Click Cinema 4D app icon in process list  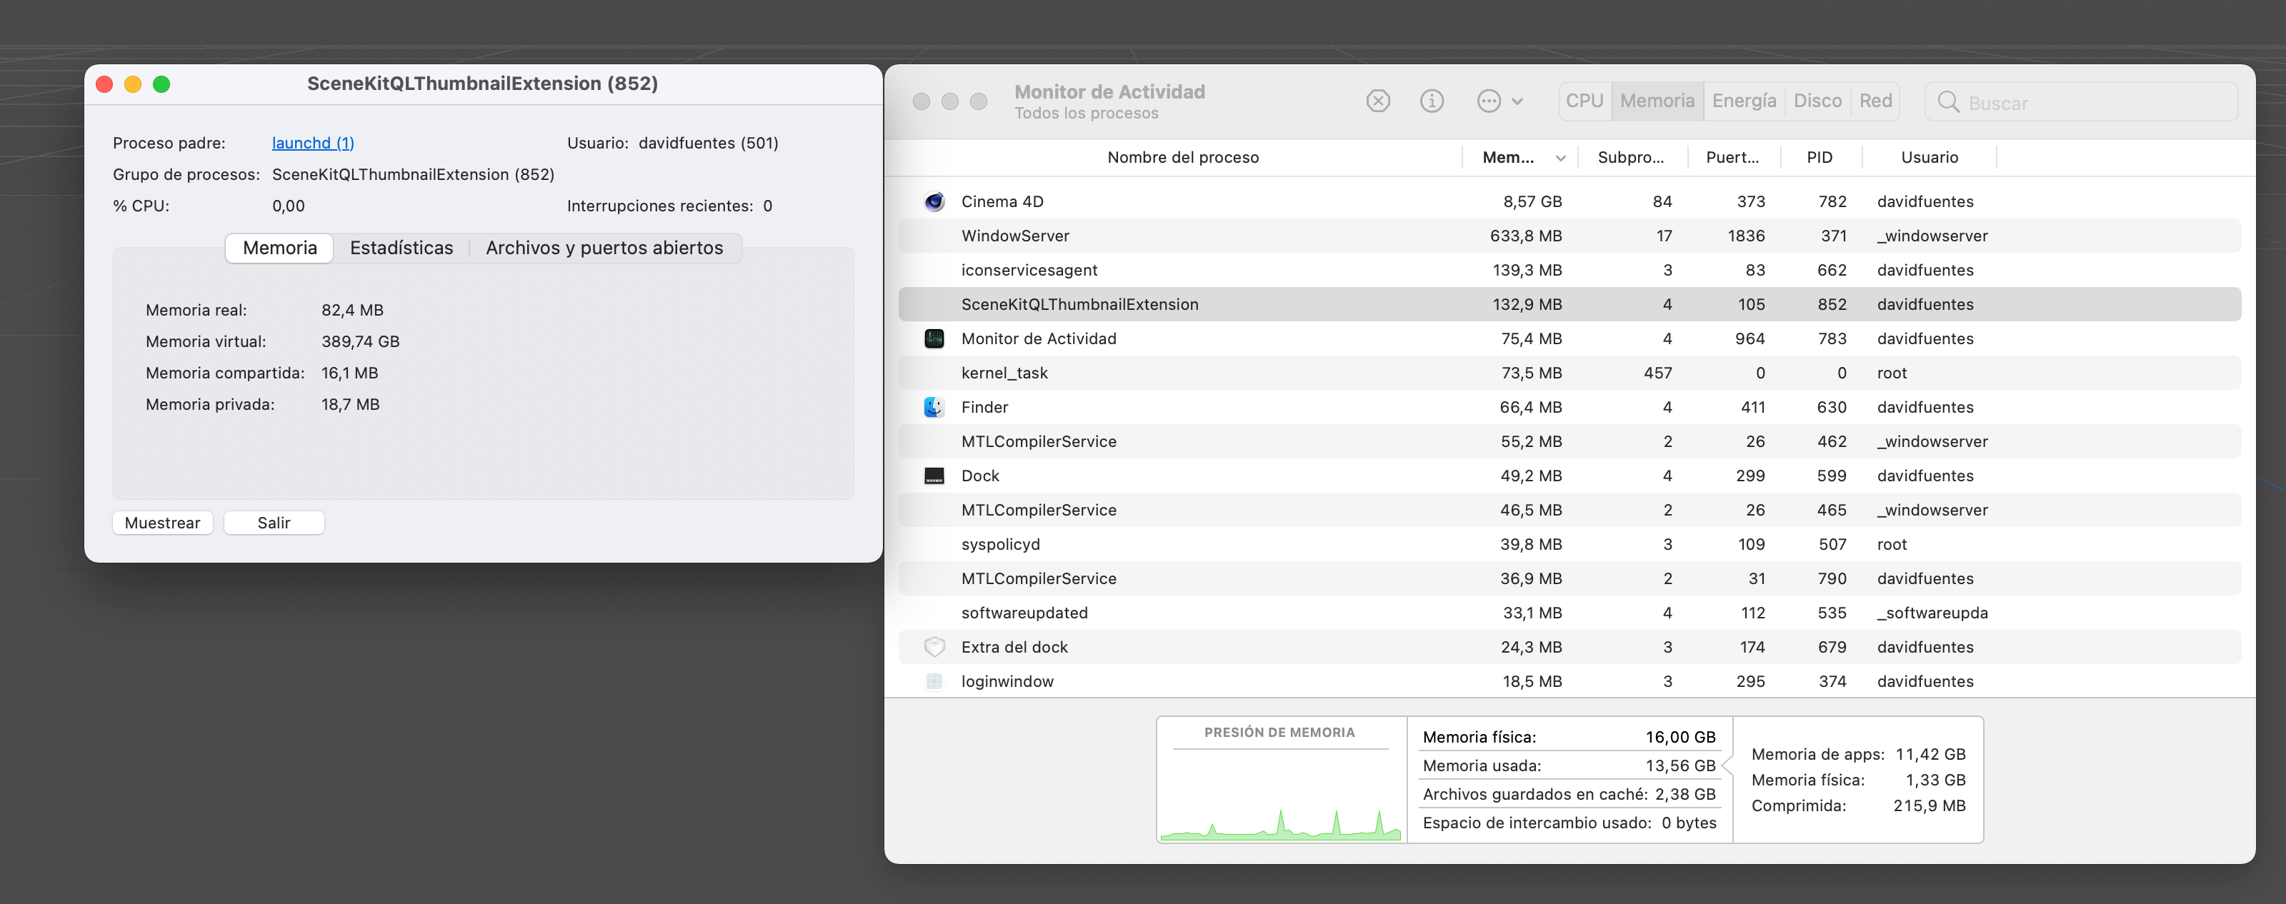[934, 201]
